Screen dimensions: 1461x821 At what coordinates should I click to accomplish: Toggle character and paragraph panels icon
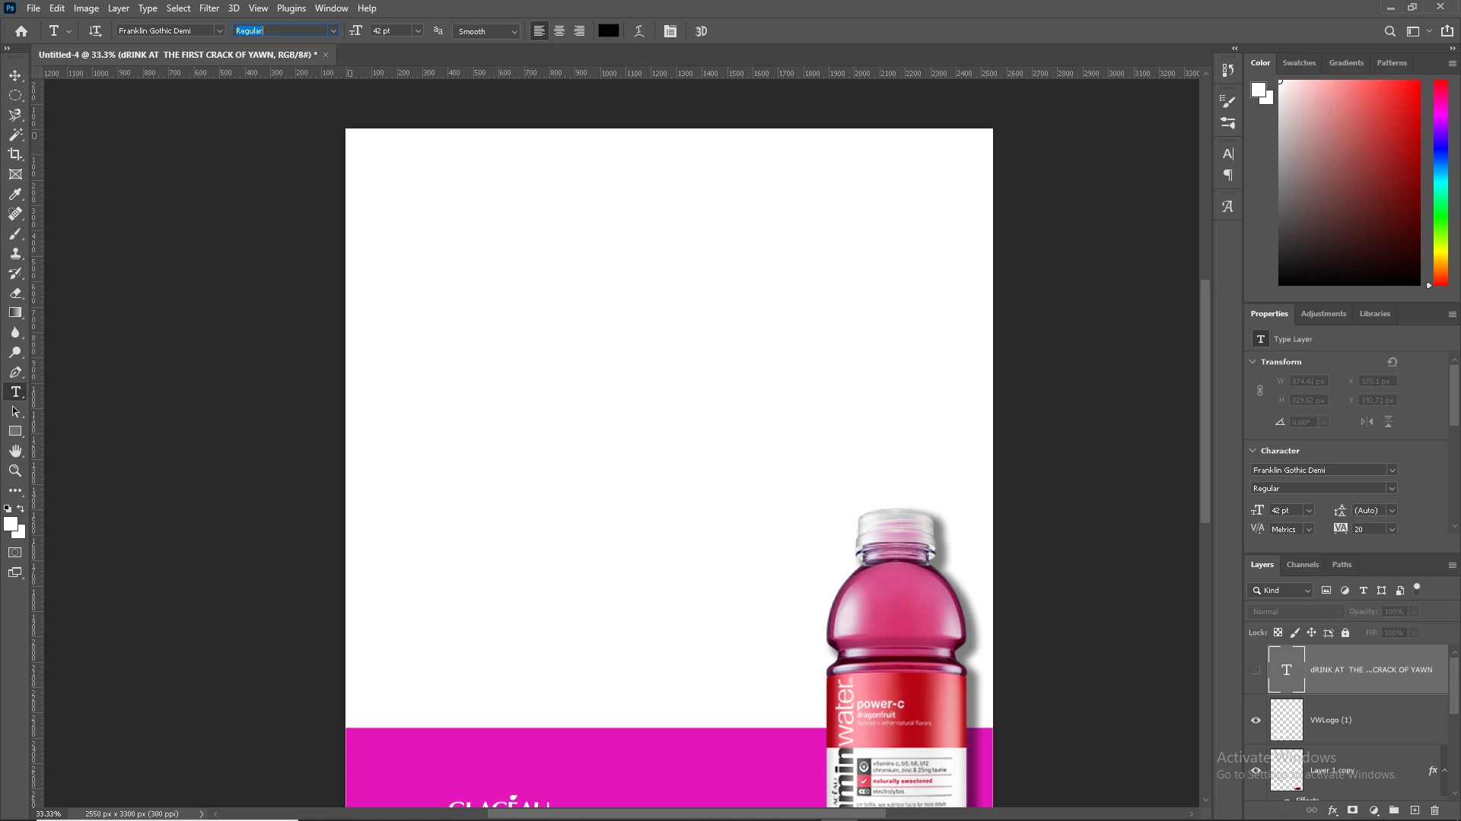point(670,31)
